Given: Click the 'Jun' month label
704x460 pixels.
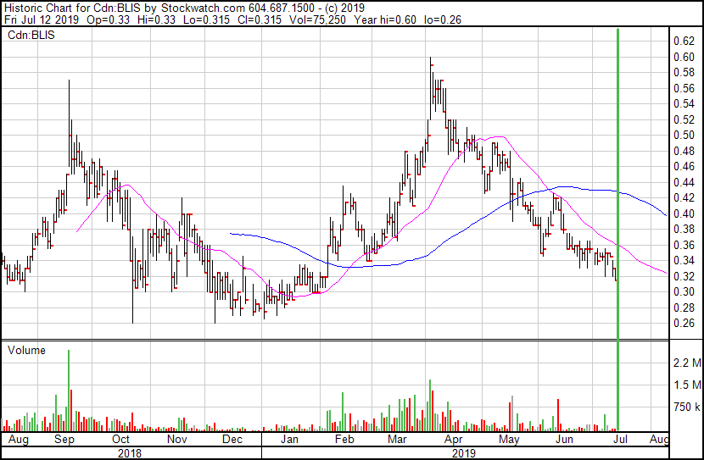Looking at the screenshot, I should [x=564, y=440].
